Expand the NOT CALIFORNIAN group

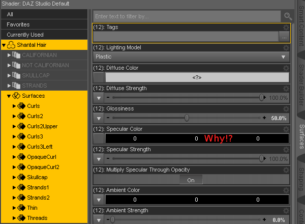[x=9, y=65]
